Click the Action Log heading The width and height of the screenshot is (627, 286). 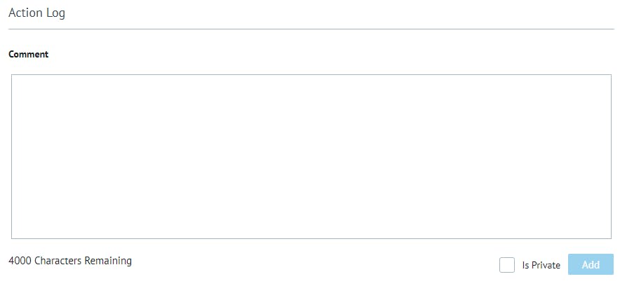(36, 13)
